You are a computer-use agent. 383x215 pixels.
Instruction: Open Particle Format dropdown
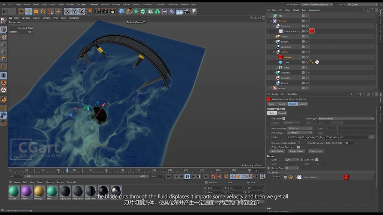(x=300, y=128)
